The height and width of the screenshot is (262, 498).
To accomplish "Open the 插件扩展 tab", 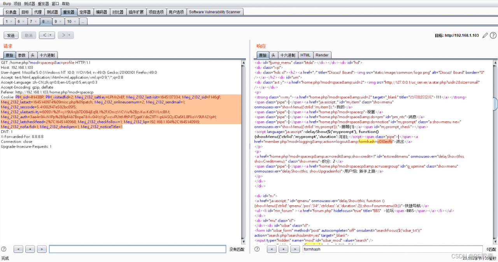I will [137, 12].
